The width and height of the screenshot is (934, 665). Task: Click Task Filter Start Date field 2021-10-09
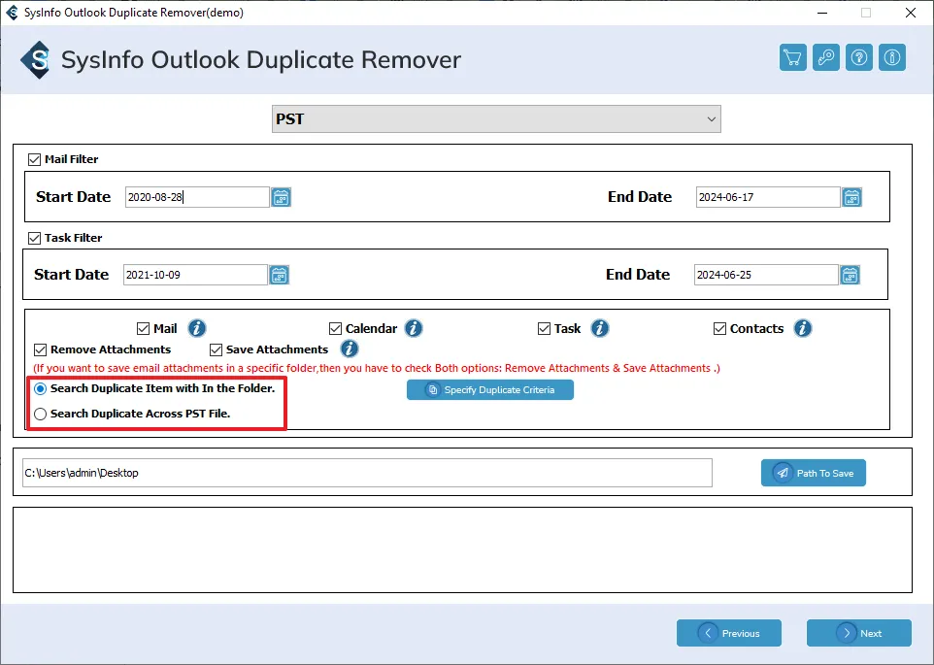195,275
